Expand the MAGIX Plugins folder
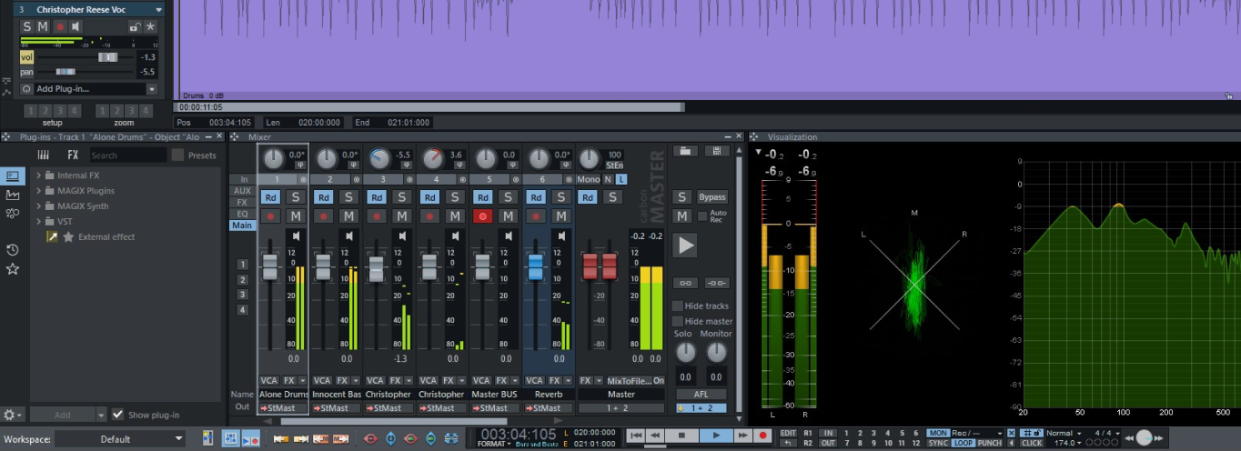Image resolution: width=1241 pixels, height=451 pixels. (x=39, y=191)
